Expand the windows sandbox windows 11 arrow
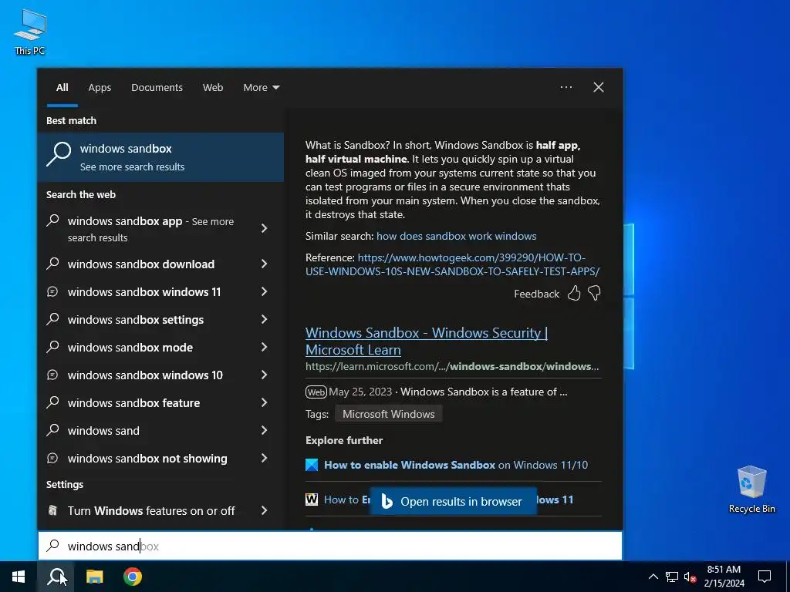This screenshot has height=592, width=790. (264, 291)
